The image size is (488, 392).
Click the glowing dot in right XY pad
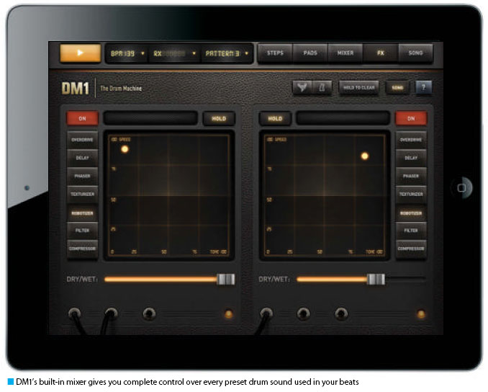[365, 156]
